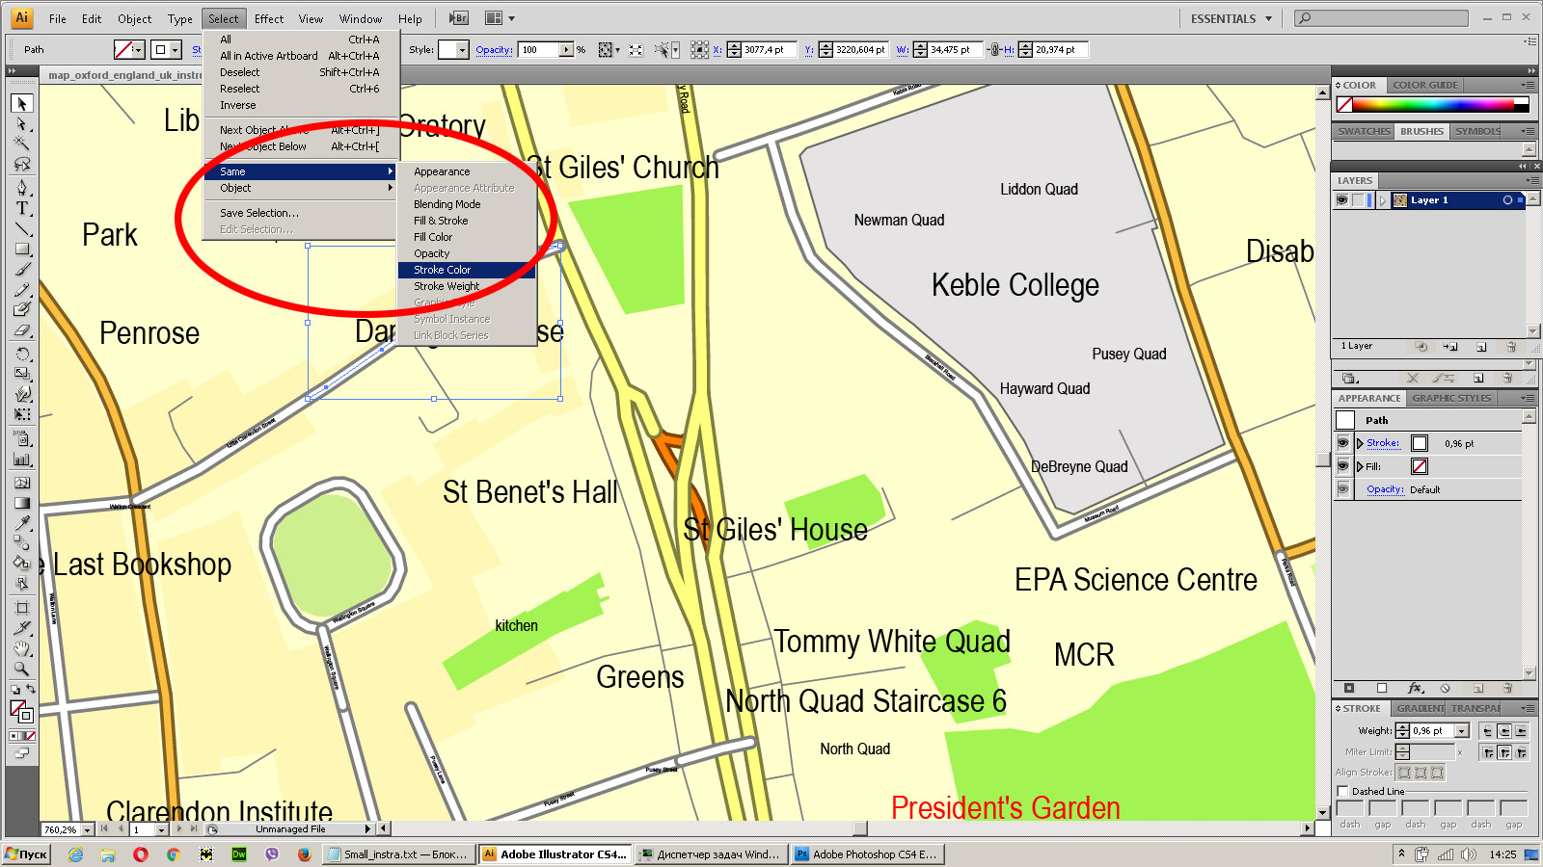Select the Magic Wand tool

pyautogui.click(x=22, y=144)
